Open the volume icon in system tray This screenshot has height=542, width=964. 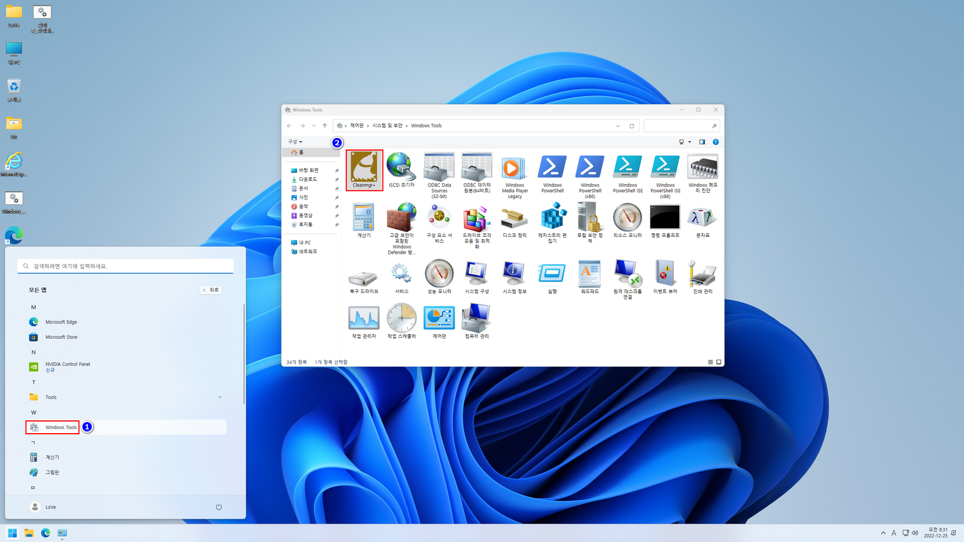pyautogui.click(x=915, y=533)
